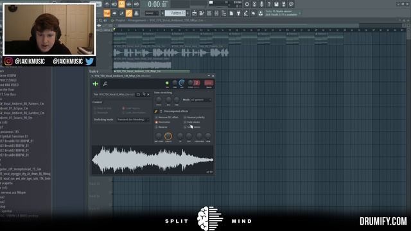The width and height of the screenshot is (411, 231).
Task: Click the FL Studio version available news hint
Action: (281, 13)
